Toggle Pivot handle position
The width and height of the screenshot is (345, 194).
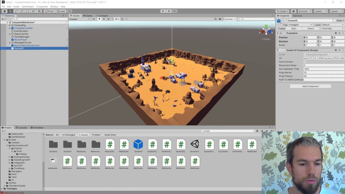[49, 11]
